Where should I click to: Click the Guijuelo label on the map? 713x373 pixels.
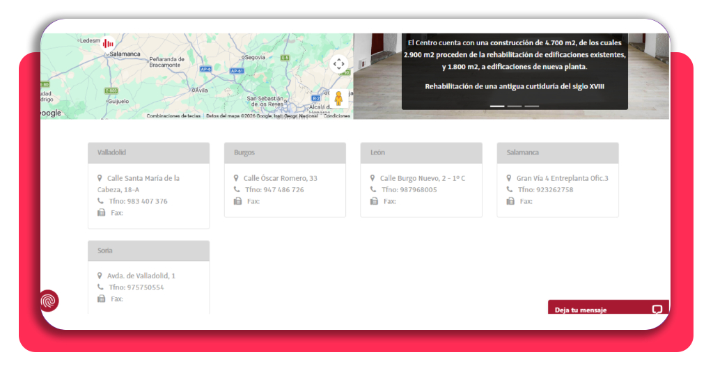coord(118,102)
